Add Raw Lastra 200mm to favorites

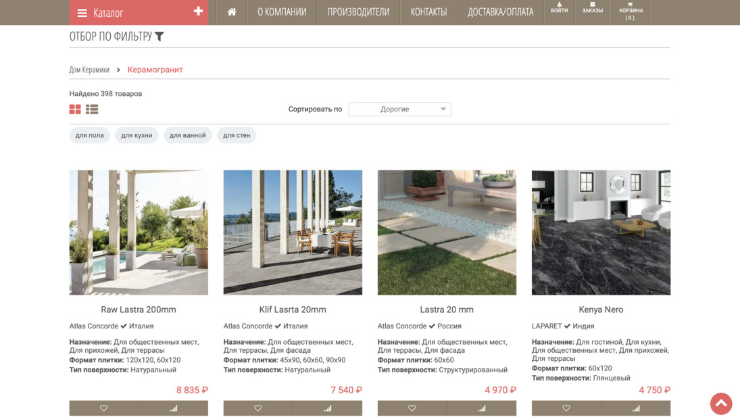click(x=104, y=408)
